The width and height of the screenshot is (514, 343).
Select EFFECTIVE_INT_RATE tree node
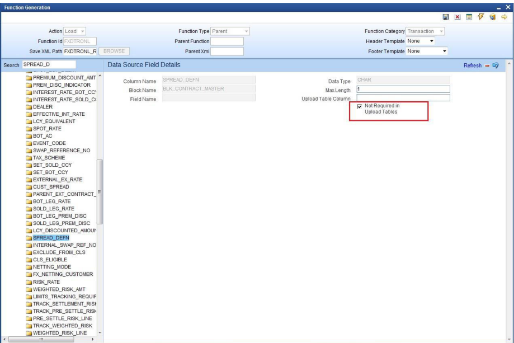click(x=59, y=114)
